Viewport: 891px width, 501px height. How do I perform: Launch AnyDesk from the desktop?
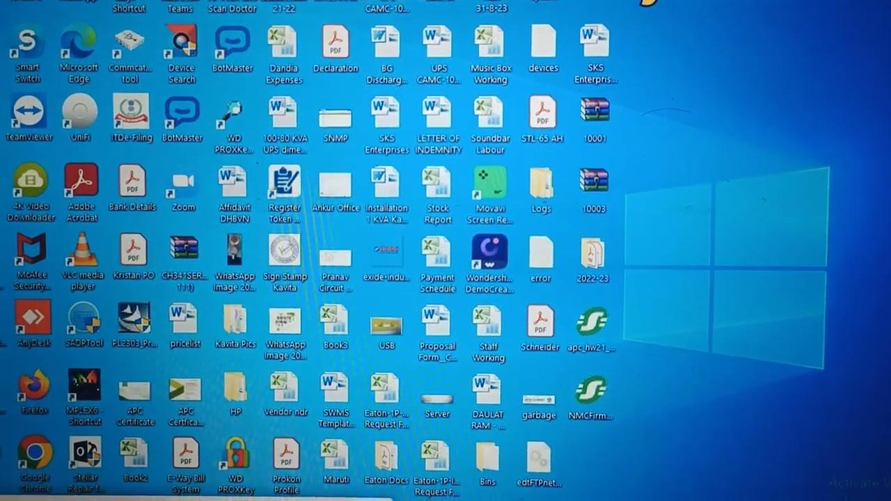point(33,317)
